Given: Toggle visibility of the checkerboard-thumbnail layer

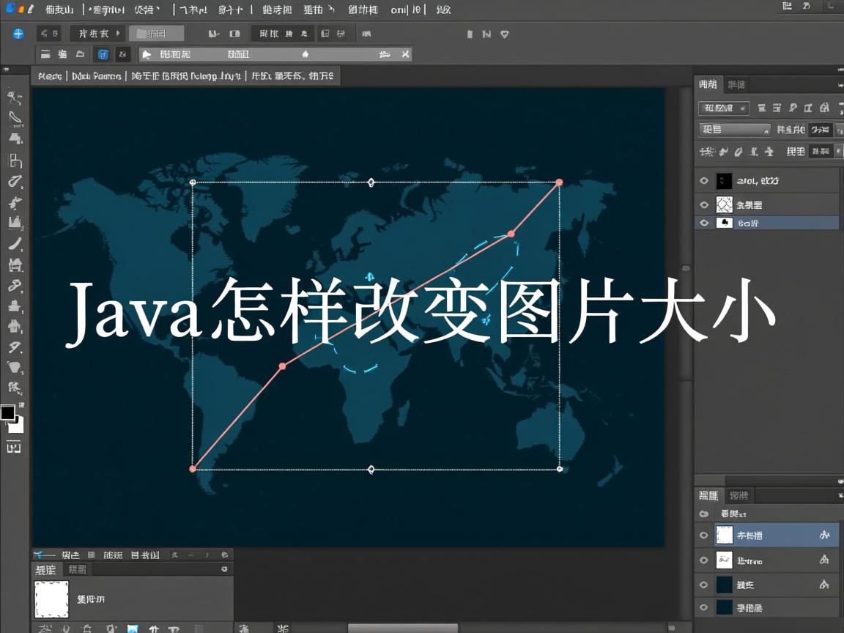Looking at the screenshot, I should point(703,206).
